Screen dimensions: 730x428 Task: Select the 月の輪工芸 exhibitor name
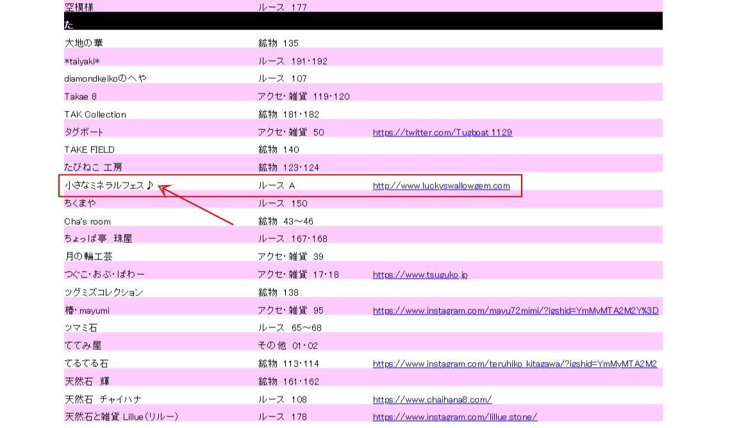click(88, 256)
